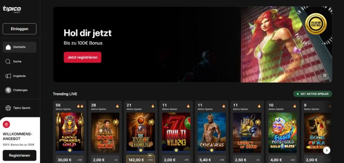Click the red gift icon above Willkommensangebot
This screenshot has height=163, width=344.
6,125
